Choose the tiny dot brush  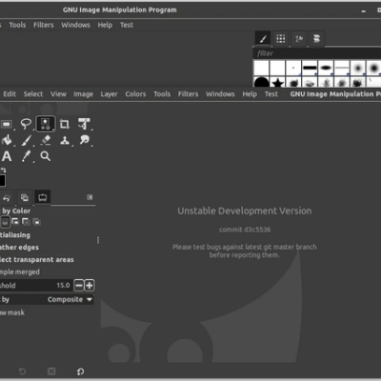pos(293,68)
